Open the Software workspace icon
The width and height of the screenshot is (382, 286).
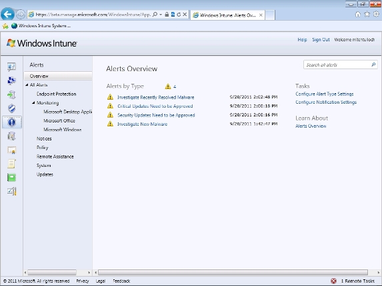tap(11, 136)
